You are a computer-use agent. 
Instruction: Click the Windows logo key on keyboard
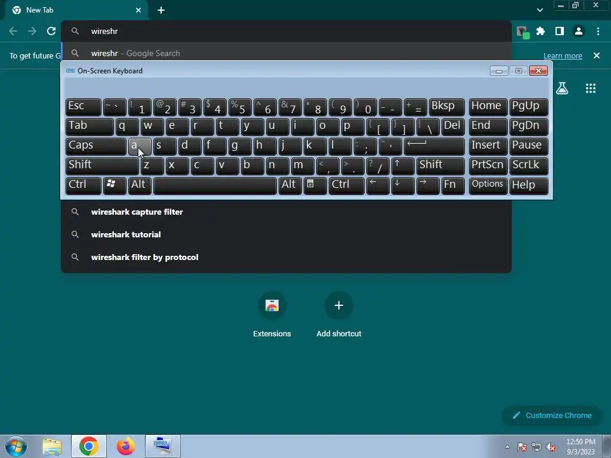(115, 186)
